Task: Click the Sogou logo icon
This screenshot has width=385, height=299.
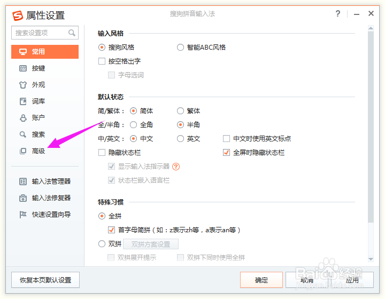Action: point(18,15)
